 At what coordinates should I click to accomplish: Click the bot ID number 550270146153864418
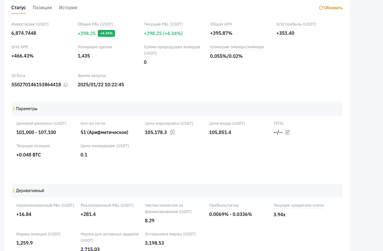coord(36,85)
